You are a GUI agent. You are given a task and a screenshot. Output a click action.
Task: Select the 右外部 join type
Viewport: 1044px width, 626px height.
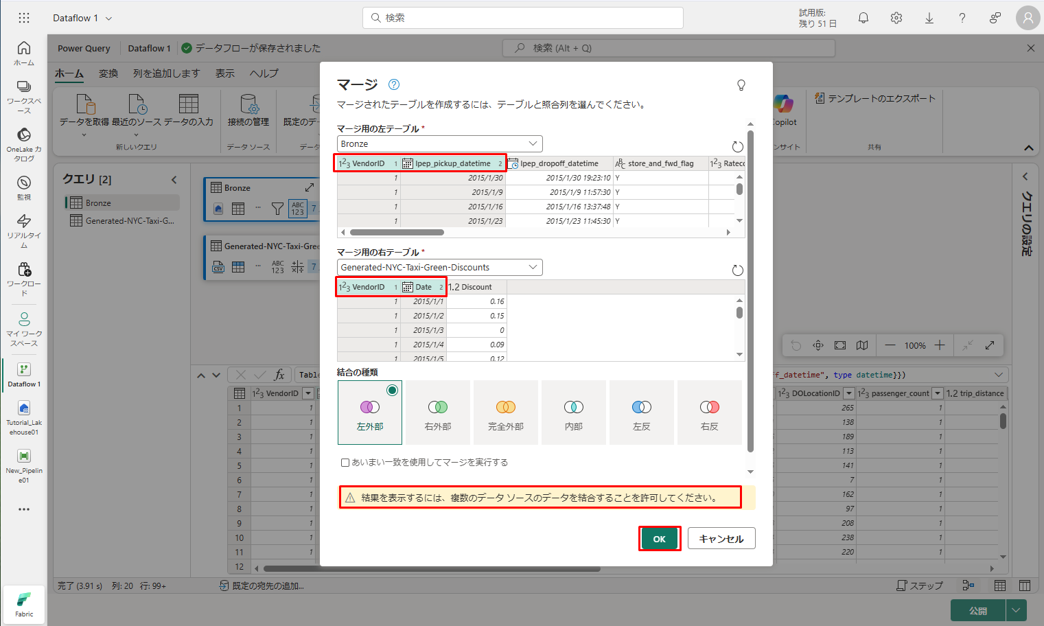(x=438, y=413)
